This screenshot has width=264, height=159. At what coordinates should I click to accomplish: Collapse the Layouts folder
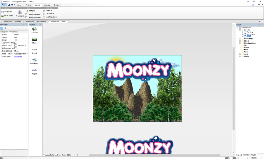coord(240,30)
